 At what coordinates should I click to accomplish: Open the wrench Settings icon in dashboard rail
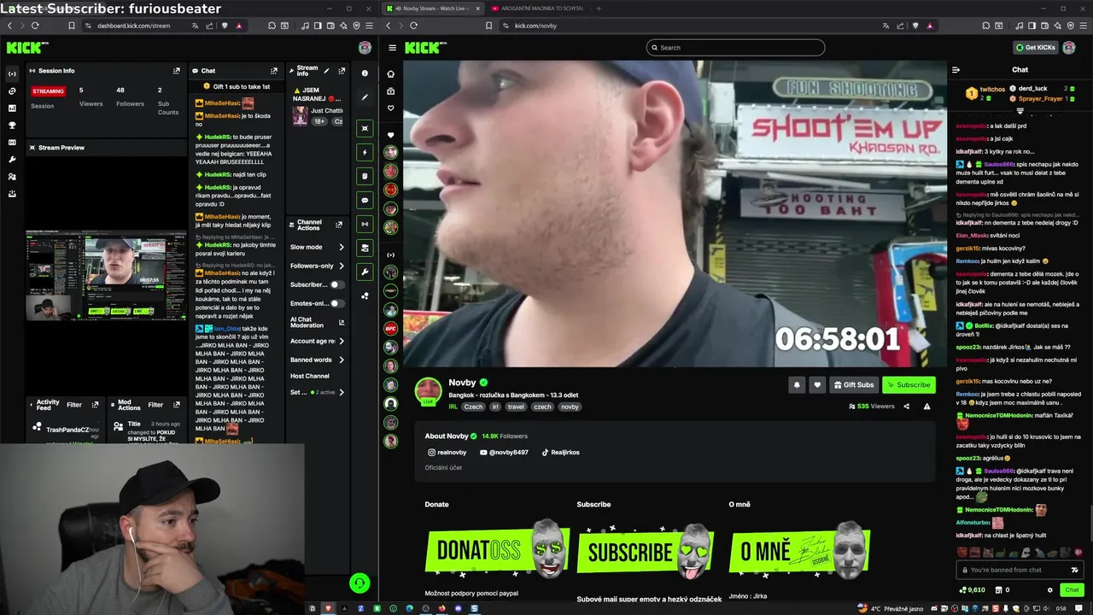[12, 160]
